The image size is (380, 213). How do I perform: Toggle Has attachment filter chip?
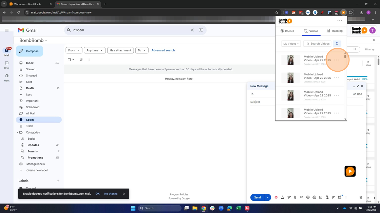tap(120, 50)
